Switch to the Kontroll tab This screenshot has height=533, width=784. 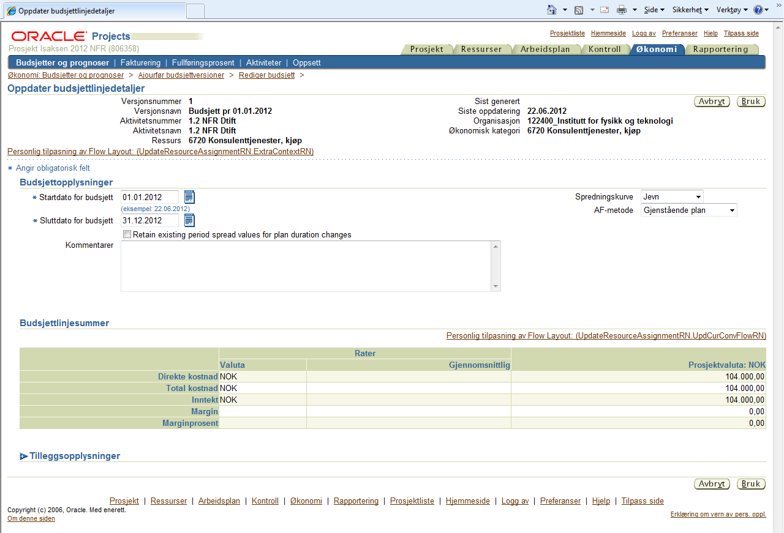pos(605,50)
